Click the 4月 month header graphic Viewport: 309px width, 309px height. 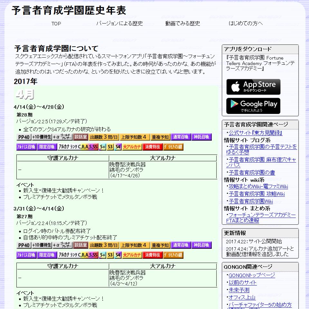click(x=25, y=94)
